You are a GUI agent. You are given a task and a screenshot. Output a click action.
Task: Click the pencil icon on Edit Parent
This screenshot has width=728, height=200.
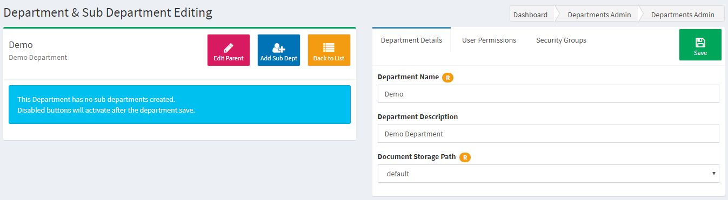(228, 47)
